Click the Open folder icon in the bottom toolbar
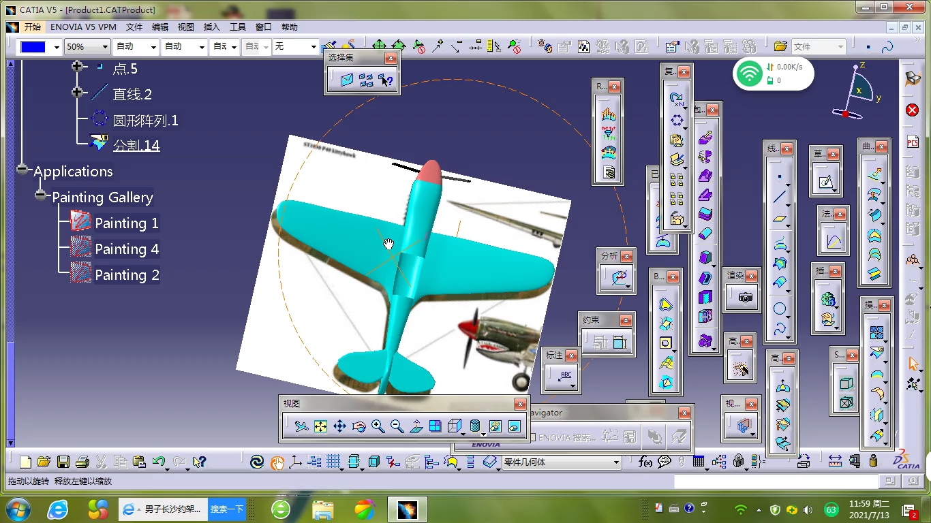Image resolution: width=931 pixels, height=523 pixels. point(44,462)
